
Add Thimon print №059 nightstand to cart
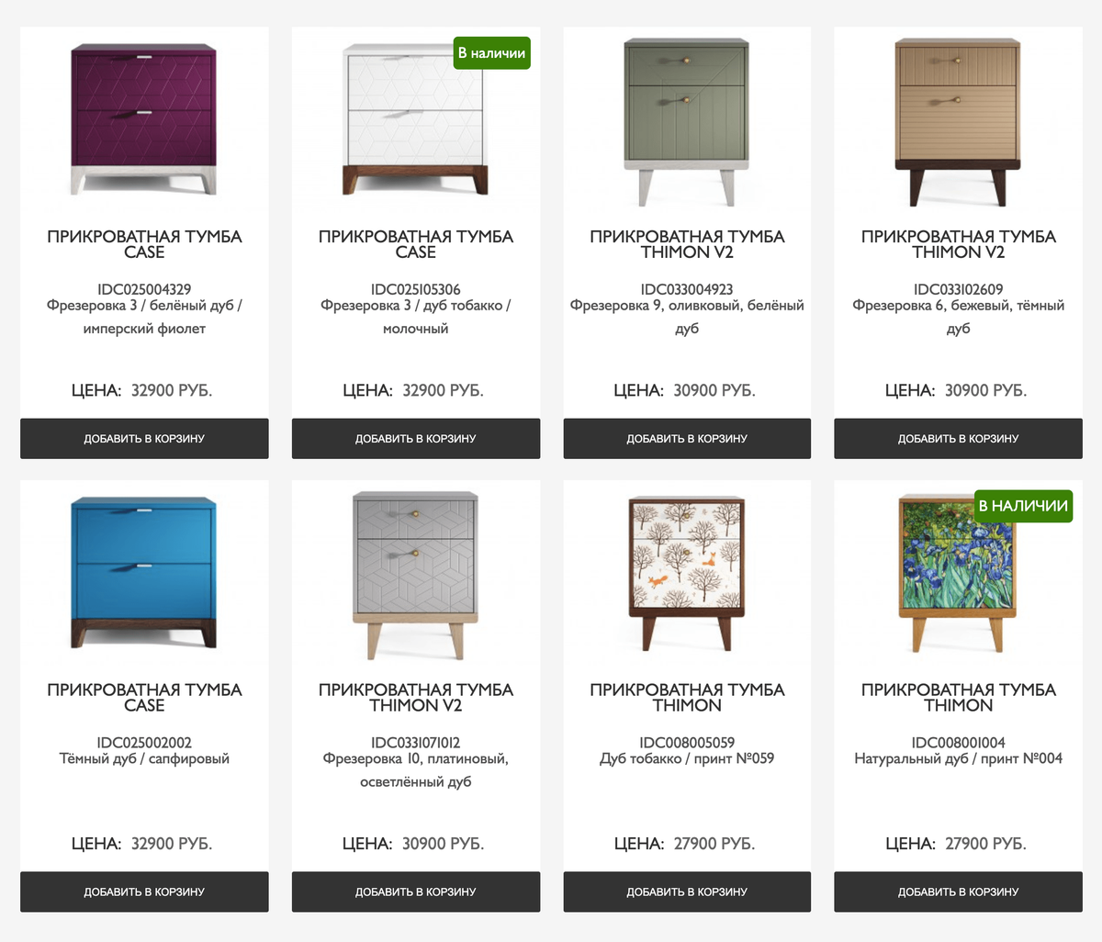[687, 892]
